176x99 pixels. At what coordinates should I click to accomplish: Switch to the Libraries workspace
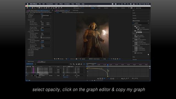123,8
